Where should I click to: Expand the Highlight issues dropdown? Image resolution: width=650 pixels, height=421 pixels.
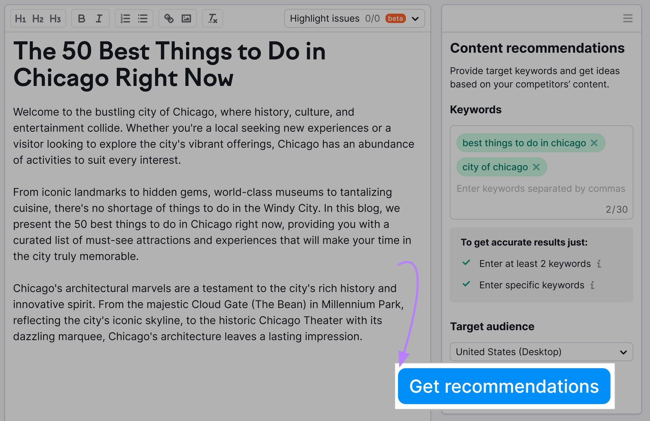[x=415, y=18]
